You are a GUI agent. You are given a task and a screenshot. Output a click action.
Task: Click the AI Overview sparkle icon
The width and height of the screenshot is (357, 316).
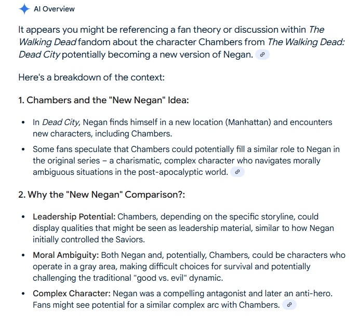(24, 9)
